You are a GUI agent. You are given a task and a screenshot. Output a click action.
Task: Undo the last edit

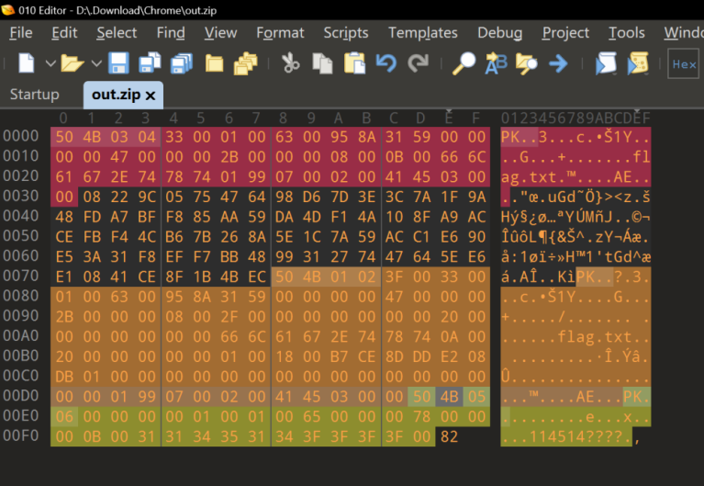(386, 64)
